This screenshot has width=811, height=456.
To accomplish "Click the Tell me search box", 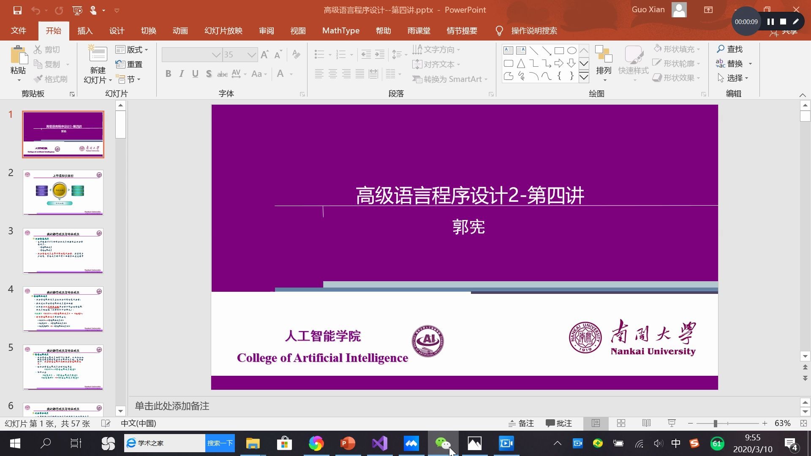I will pos(534,31).
